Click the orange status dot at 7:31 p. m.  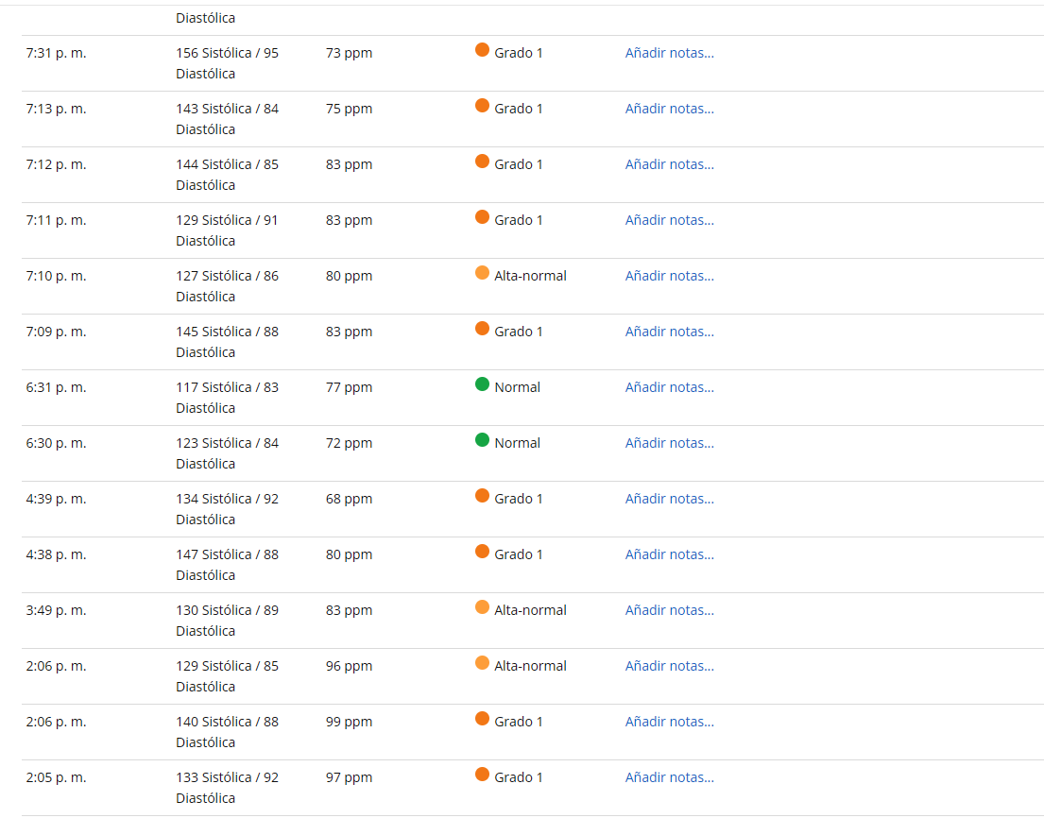[482, 50]
